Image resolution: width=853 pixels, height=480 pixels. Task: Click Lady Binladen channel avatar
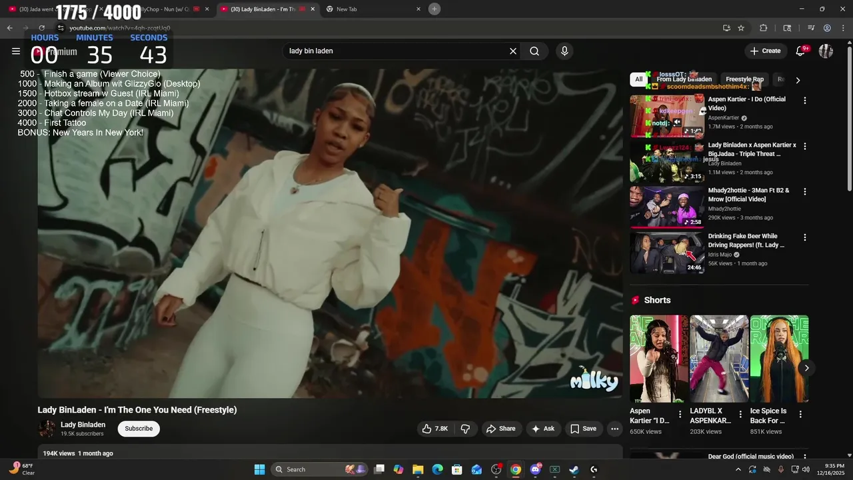point(47,429)
